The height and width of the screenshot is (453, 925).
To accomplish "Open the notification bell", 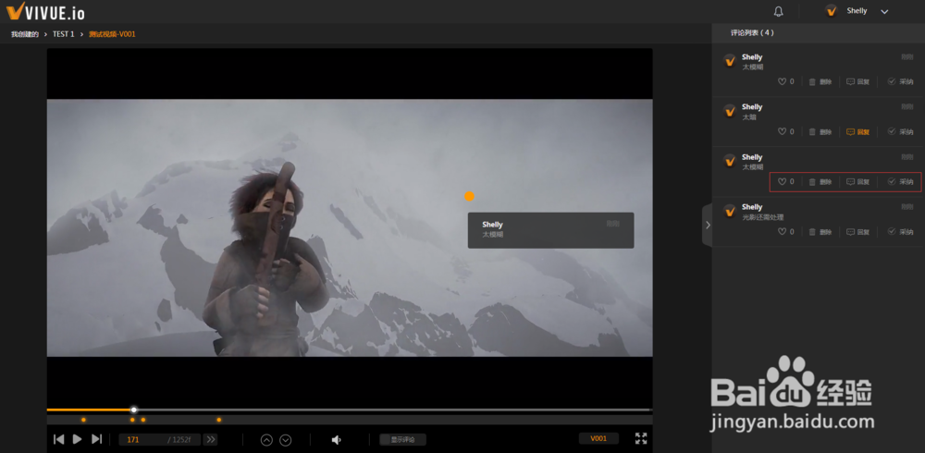I will pyautogui.click(x=778, y=11).
